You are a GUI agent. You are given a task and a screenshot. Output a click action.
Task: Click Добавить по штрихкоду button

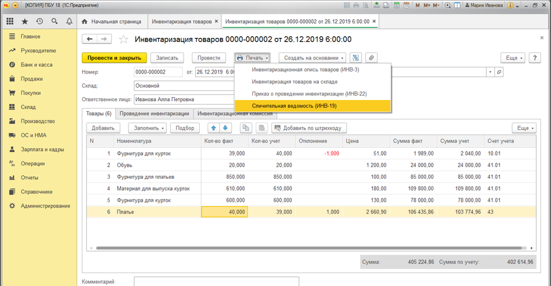[309, 128]
